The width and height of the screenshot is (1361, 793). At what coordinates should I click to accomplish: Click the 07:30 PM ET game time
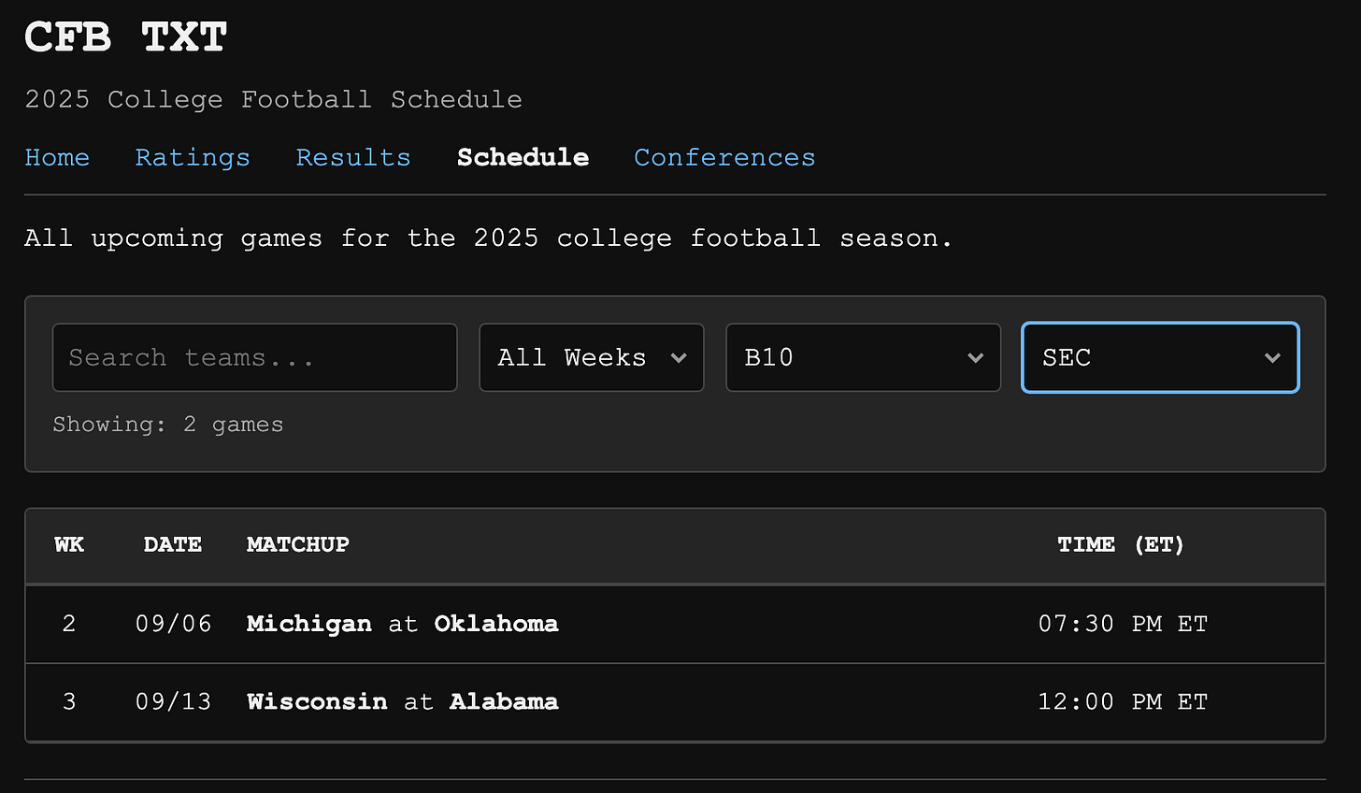click(1123, 624)
